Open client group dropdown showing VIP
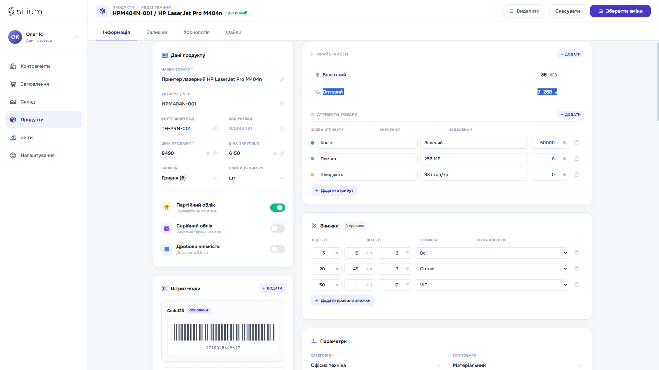 [x=492, y=285]
